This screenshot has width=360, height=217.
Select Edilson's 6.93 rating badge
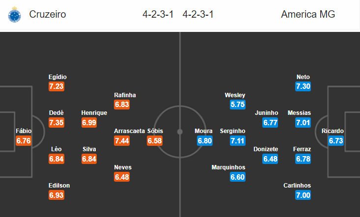pos(56,195)
